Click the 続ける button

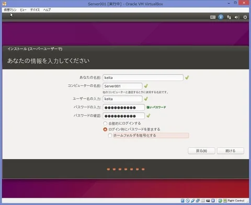[x=231, y=151]
